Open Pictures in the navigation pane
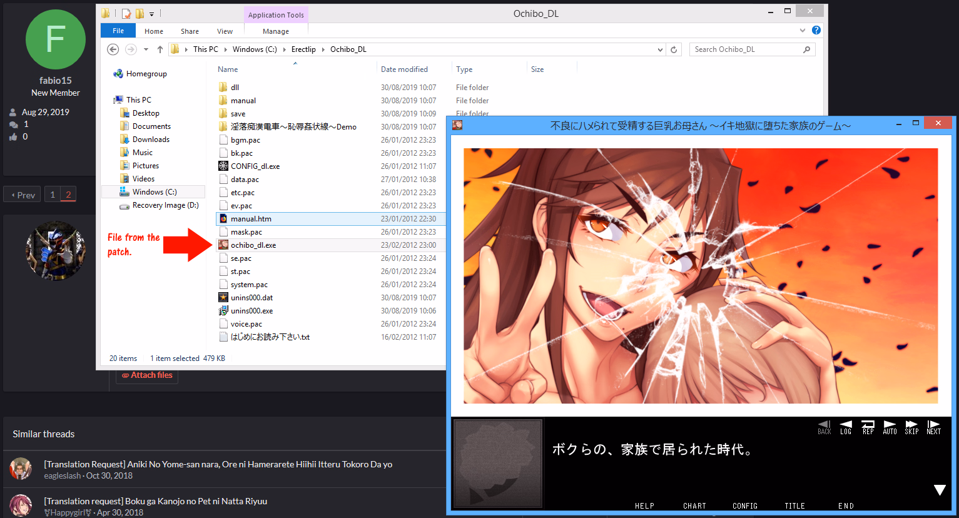The width and height of the screenshot is (959, 518). 140,166
